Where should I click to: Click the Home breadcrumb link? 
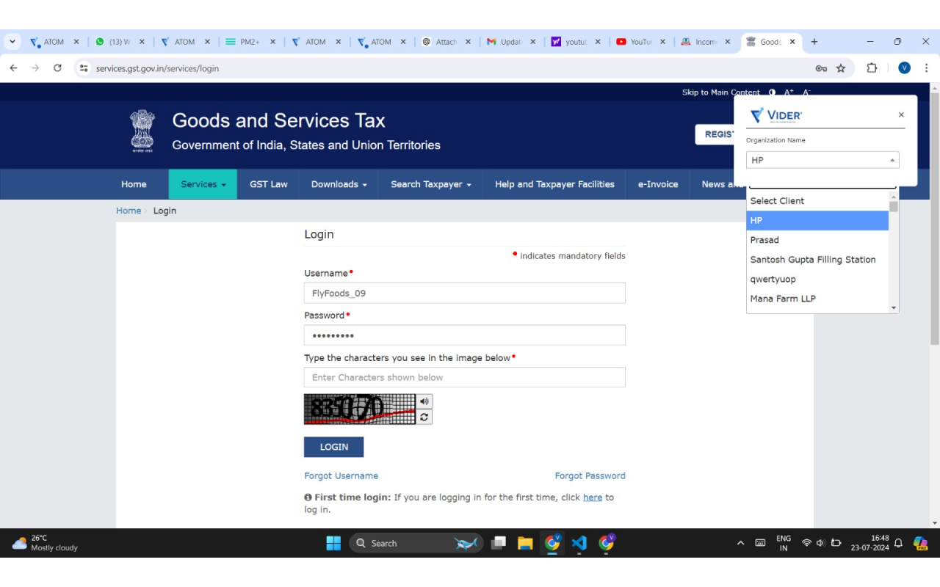129,211
